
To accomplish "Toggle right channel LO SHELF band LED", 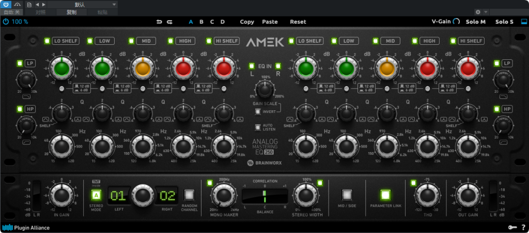I will 291,41.
